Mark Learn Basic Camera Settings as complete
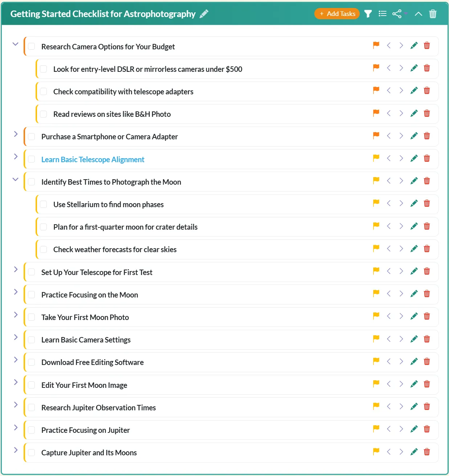 [31, 340]
